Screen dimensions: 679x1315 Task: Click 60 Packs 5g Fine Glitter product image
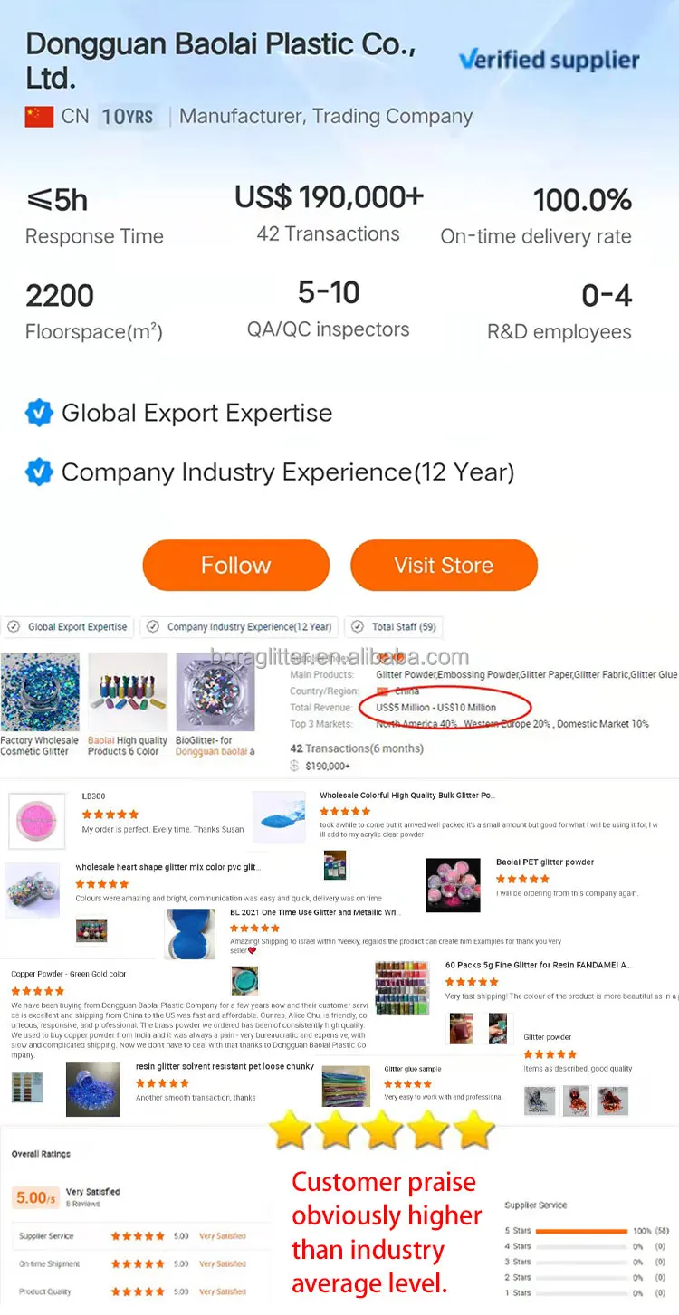click(402, 987)
